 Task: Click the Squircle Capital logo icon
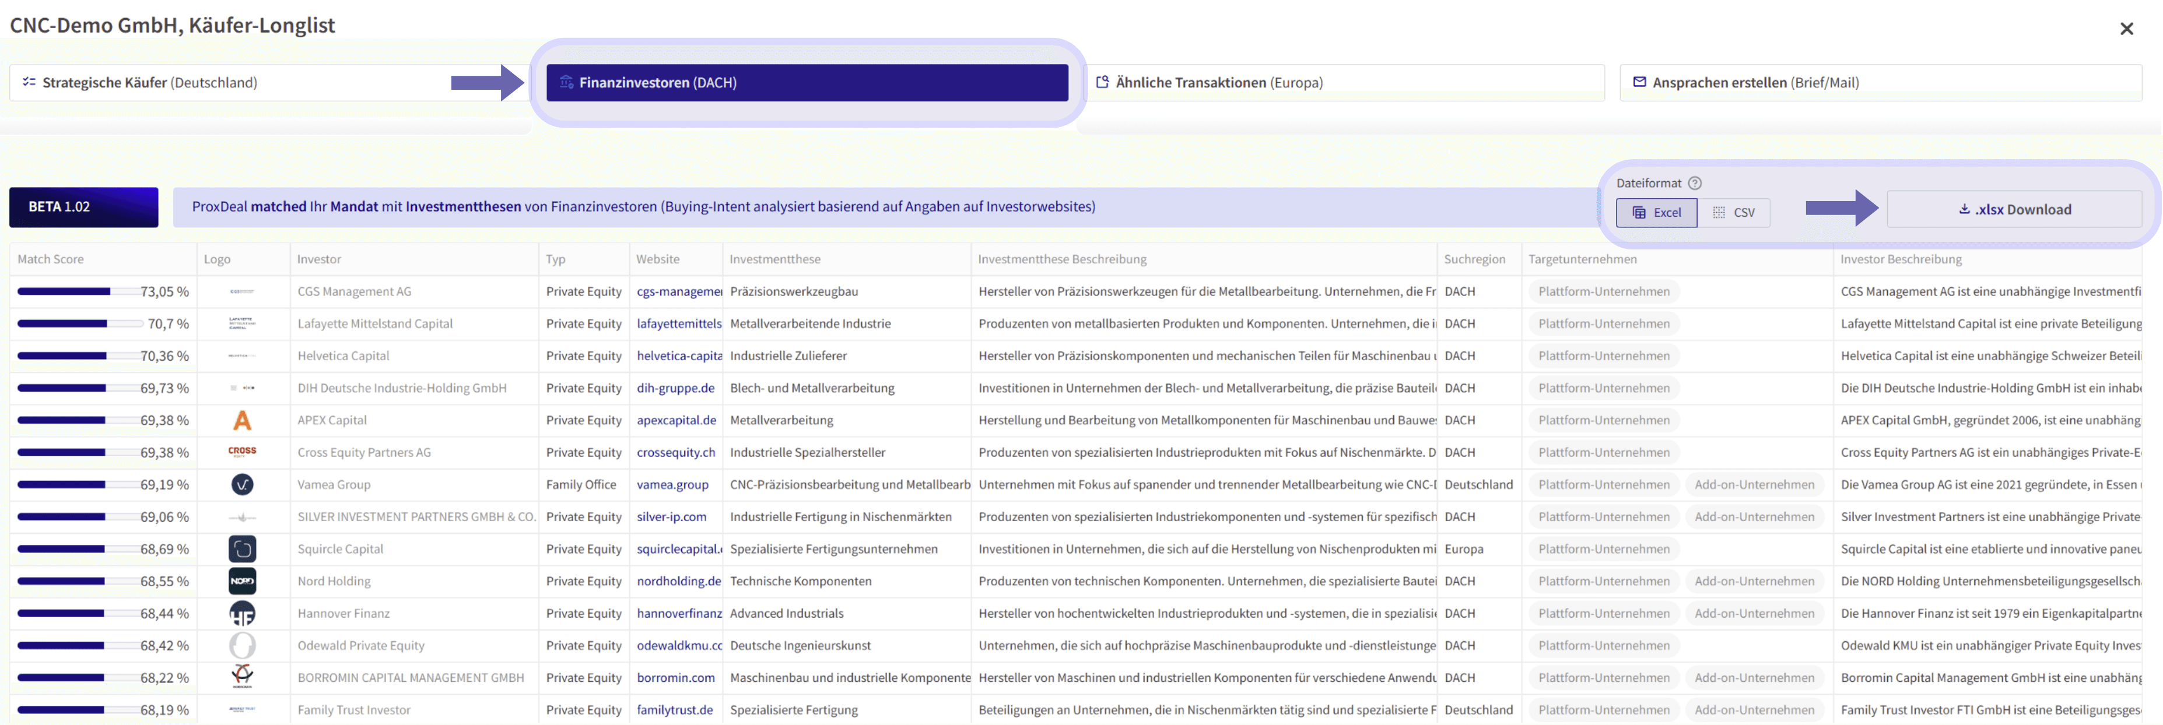coord(242,549)
